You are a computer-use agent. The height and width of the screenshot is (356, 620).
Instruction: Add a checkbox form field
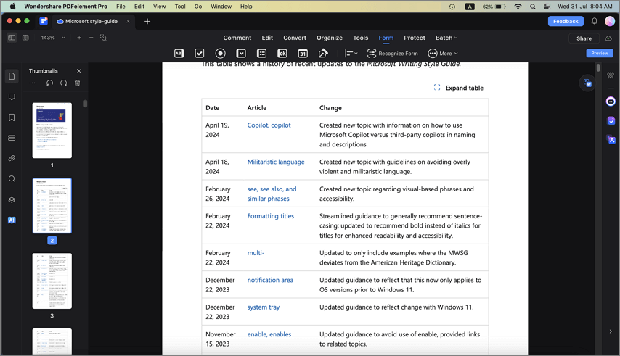pos(200,54)
